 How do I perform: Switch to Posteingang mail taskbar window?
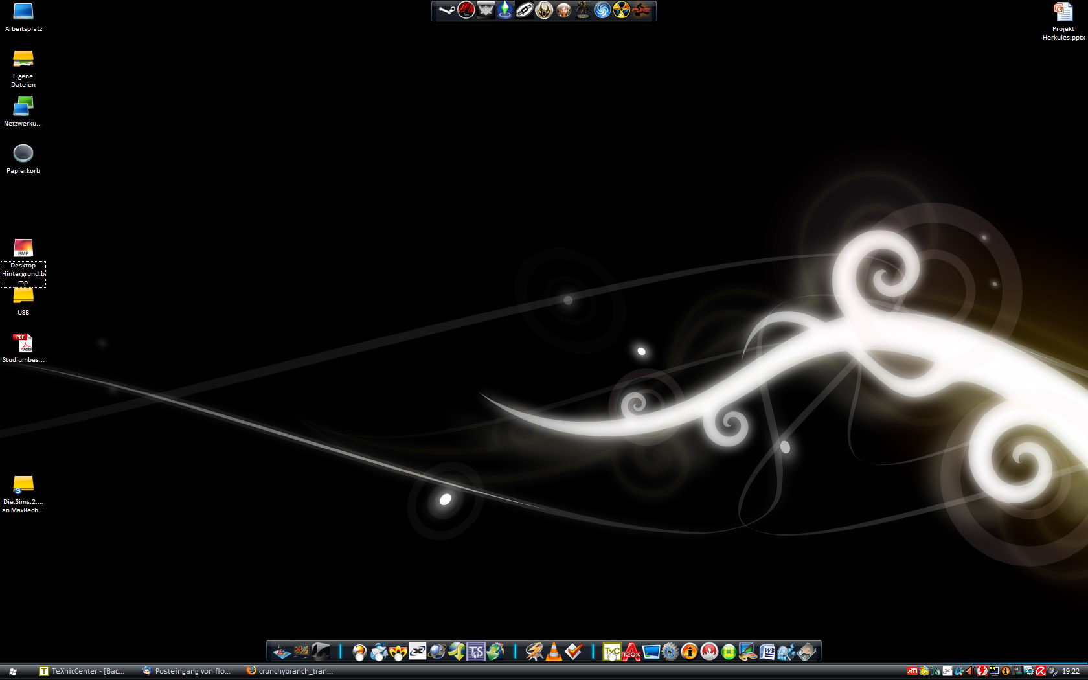188,671
